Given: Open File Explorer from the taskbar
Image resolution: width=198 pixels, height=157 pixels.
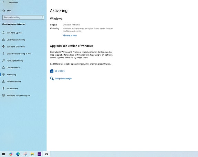Looking at the screenshot, I should (32, 154).
